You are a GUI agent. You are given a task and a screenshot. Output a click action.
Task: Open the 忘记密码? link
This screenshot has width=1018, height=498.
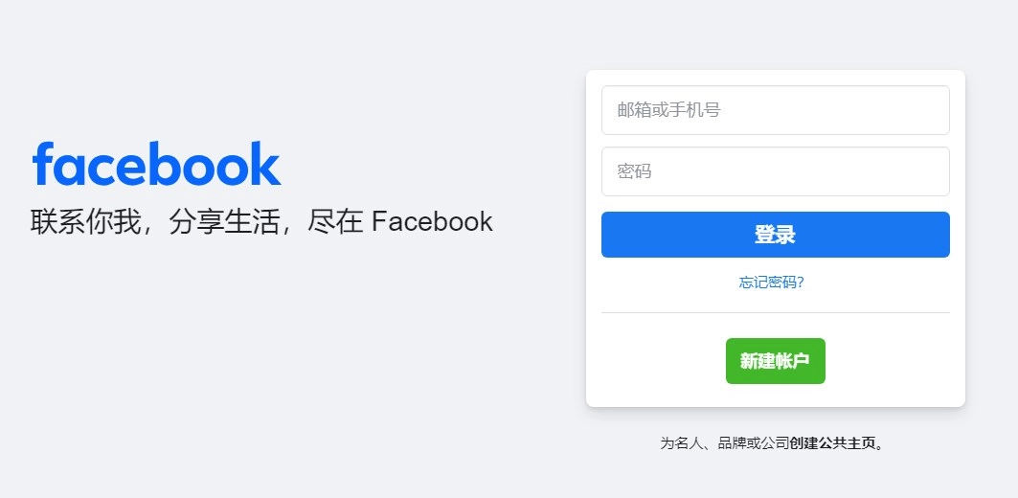771,283
